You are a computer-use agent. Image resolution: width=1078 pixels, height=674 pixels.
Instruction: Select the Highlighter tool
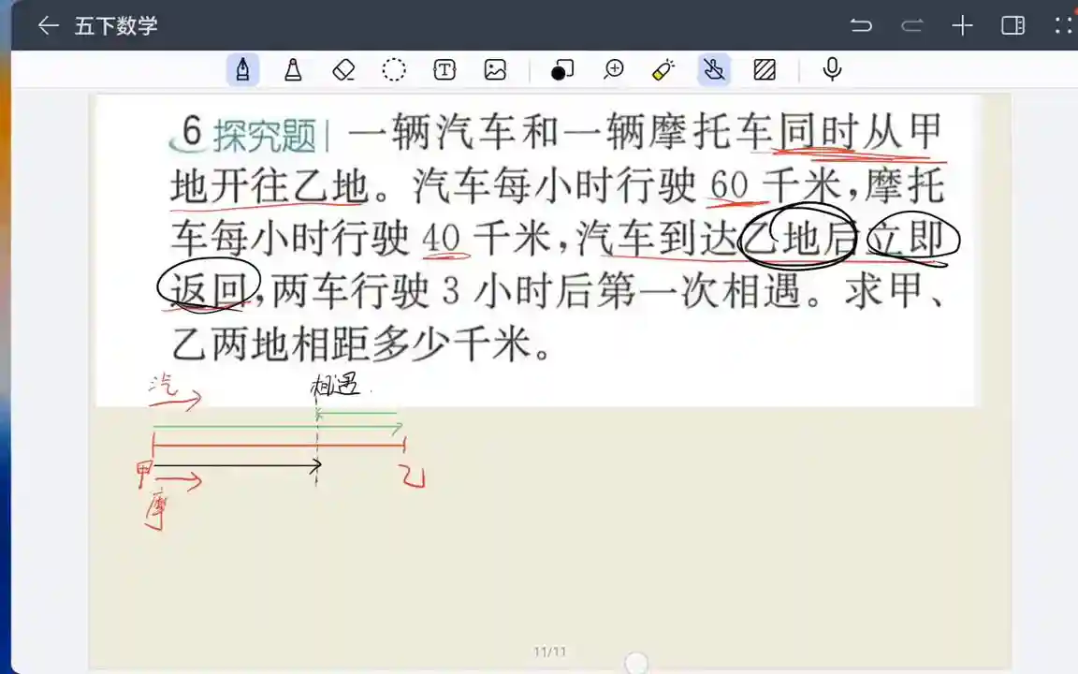point(293,70)
